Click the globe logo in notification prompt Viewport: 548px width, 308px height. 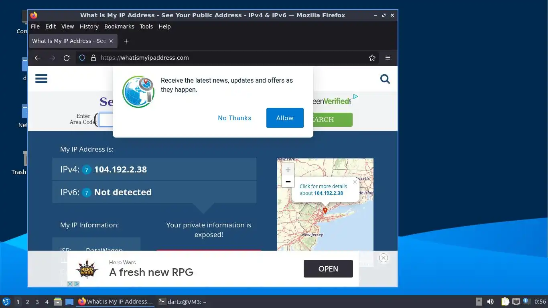(x=138, y=92)
